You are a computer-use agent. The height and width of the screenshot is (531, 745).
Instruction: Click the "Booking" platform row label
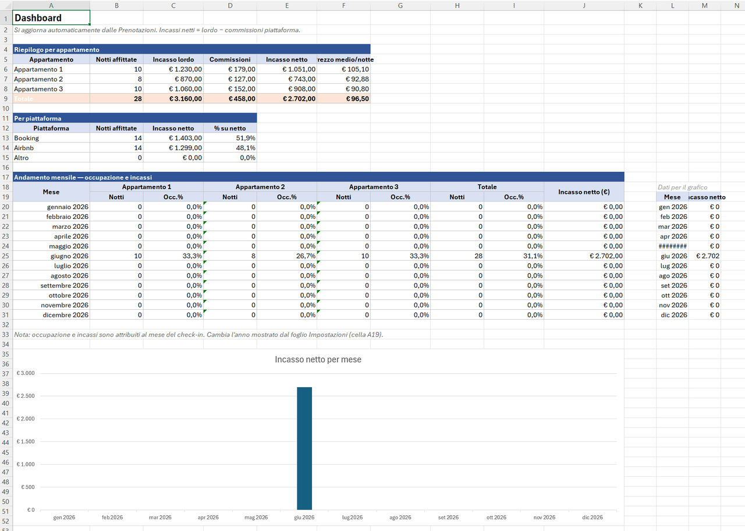click(x=51, y=138)
